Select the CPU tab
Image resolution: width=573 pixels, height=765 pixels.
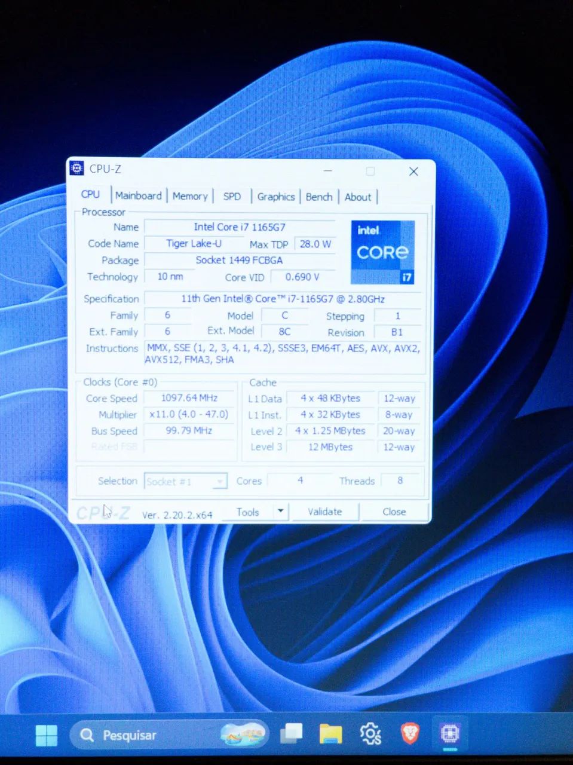(91, 194)
